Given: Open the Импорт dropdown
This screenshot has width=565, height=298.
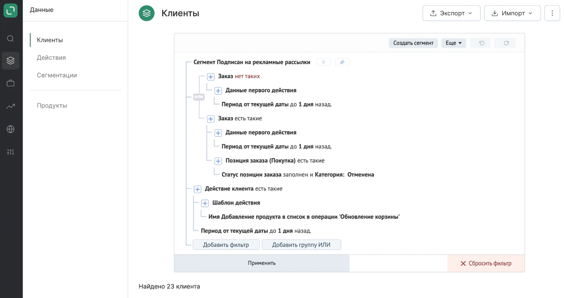Looking at the screenshot, I should pos(512,13).
